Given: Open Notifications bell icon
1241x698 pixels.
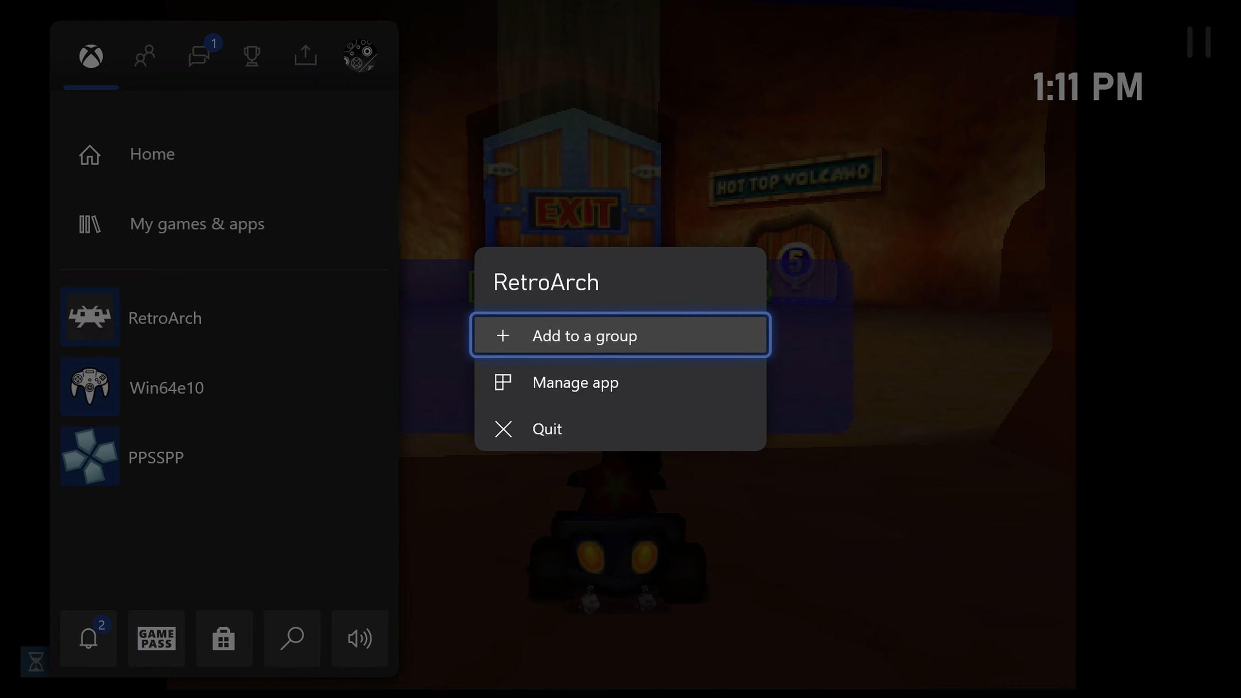Looking at the screenshot, I should (89, 638).
